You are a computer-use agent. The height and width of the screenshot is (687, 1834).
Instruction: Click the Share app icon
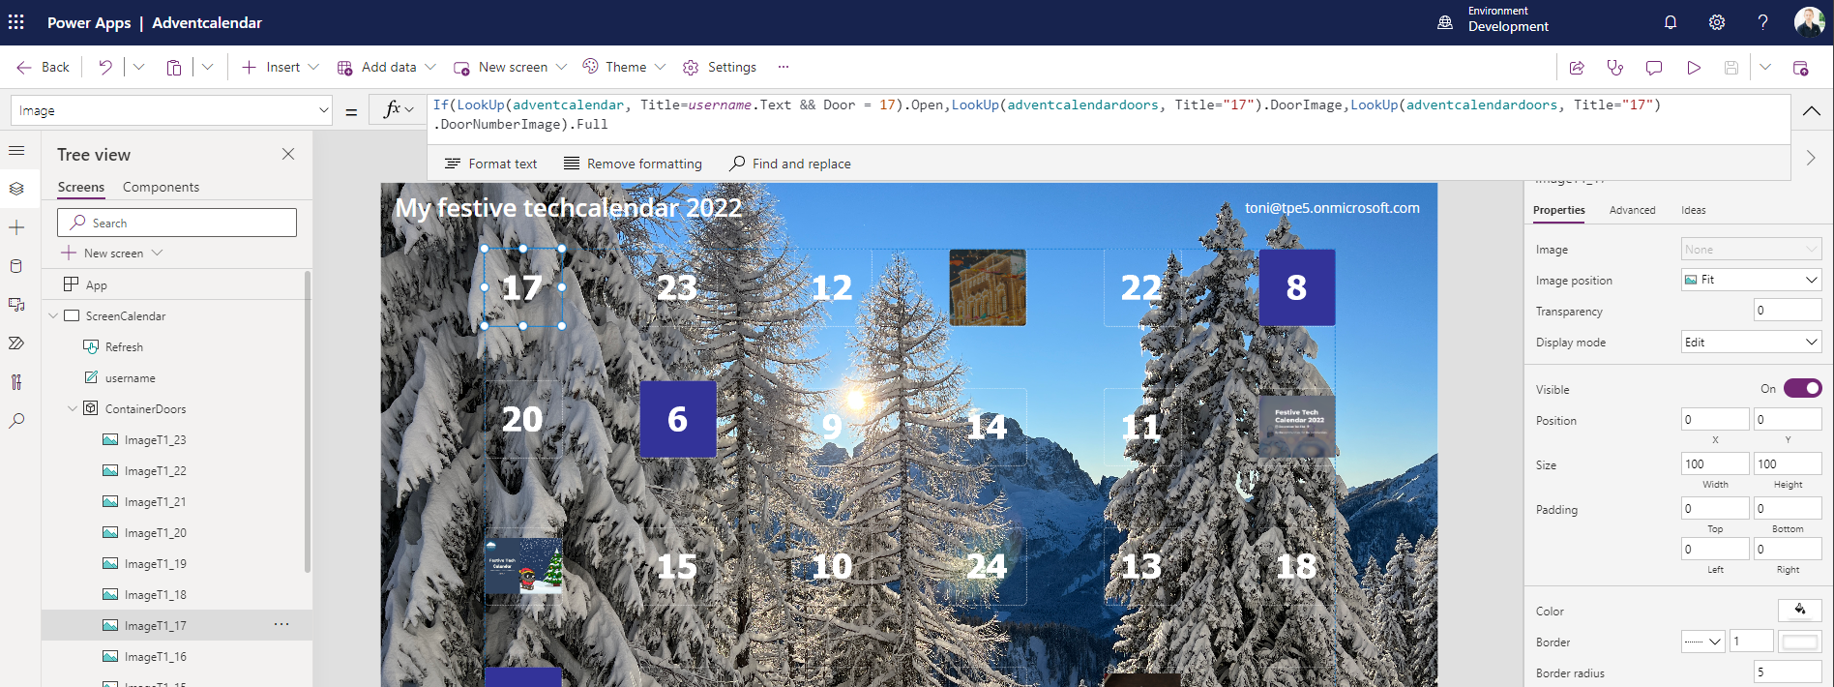tap(1577, 67)
